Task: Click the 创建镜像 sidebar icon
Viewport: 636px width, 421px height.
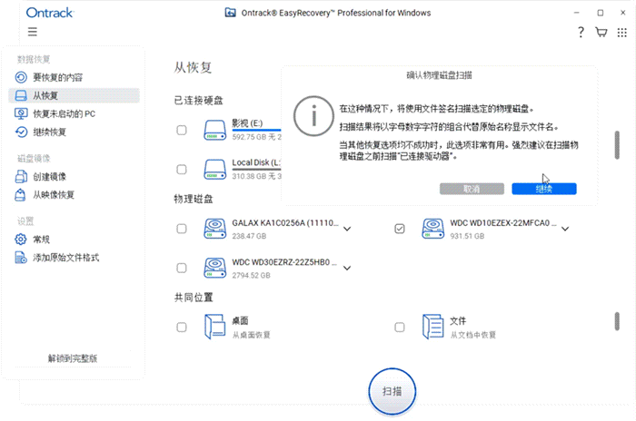Action: pos(21,176)
